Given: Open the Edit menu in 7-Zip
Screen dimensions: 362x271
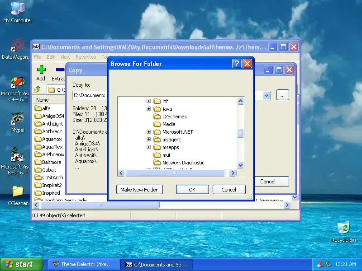Looking at the screenshot, I should pos(51,57).
